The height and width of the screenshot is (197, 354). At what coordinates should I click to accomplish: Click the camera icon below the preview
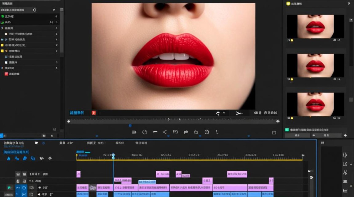(134, 132)
